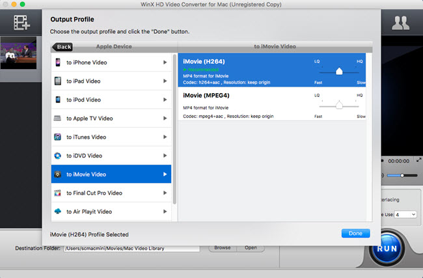Select to iPod Video category
This screenshot has height=278, width=423.
point(111,100)
